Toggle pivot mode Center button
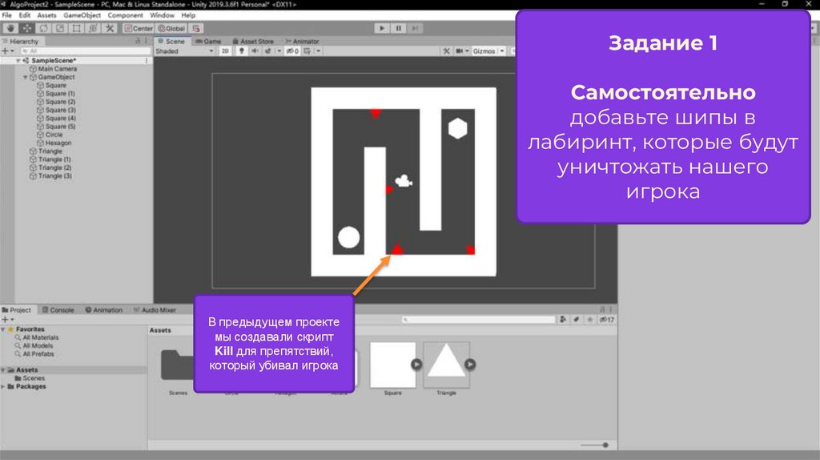The image size is (820, 460). [139, 28]
